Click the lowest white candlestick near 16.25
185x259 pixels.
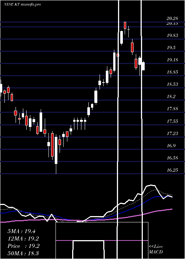click(56, 150)
